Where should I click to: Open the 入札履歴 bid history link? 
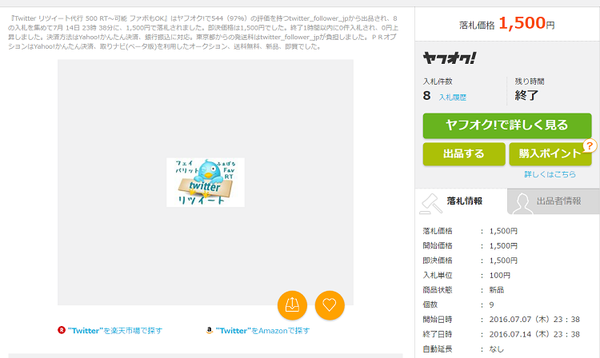[x=452, y=97]
